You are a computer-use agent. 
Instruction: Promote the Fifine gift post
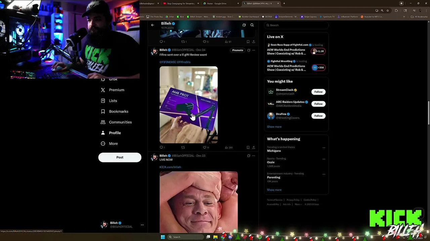(238, 50)
